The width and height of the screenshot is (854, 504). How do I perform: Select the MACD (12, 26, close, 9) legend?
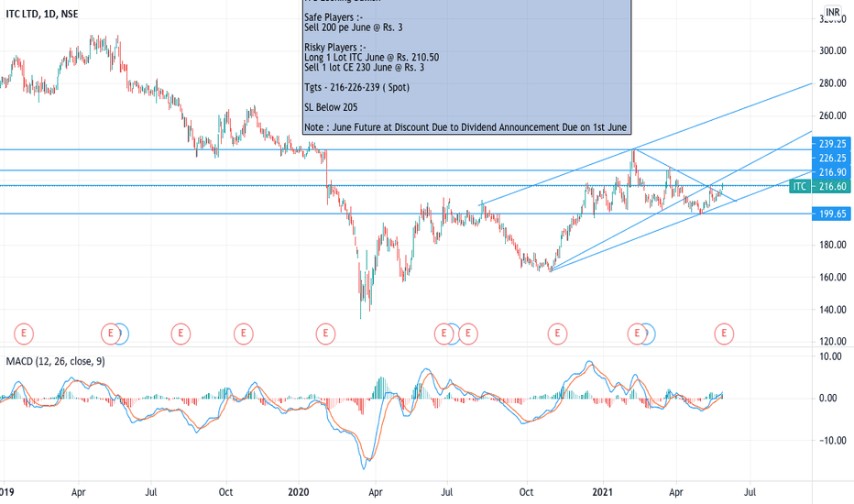click(55, 361)
